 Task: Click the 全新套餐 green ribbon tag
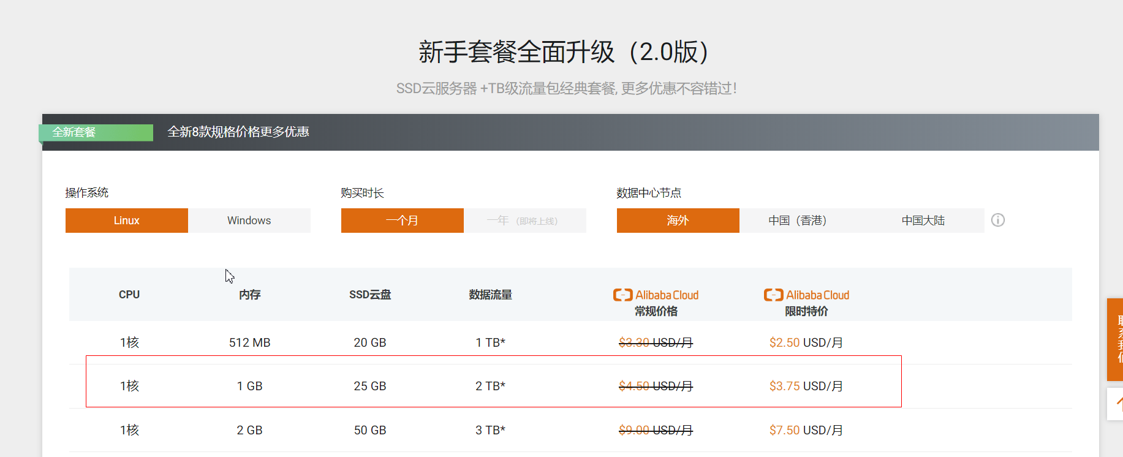pos(96,132)
